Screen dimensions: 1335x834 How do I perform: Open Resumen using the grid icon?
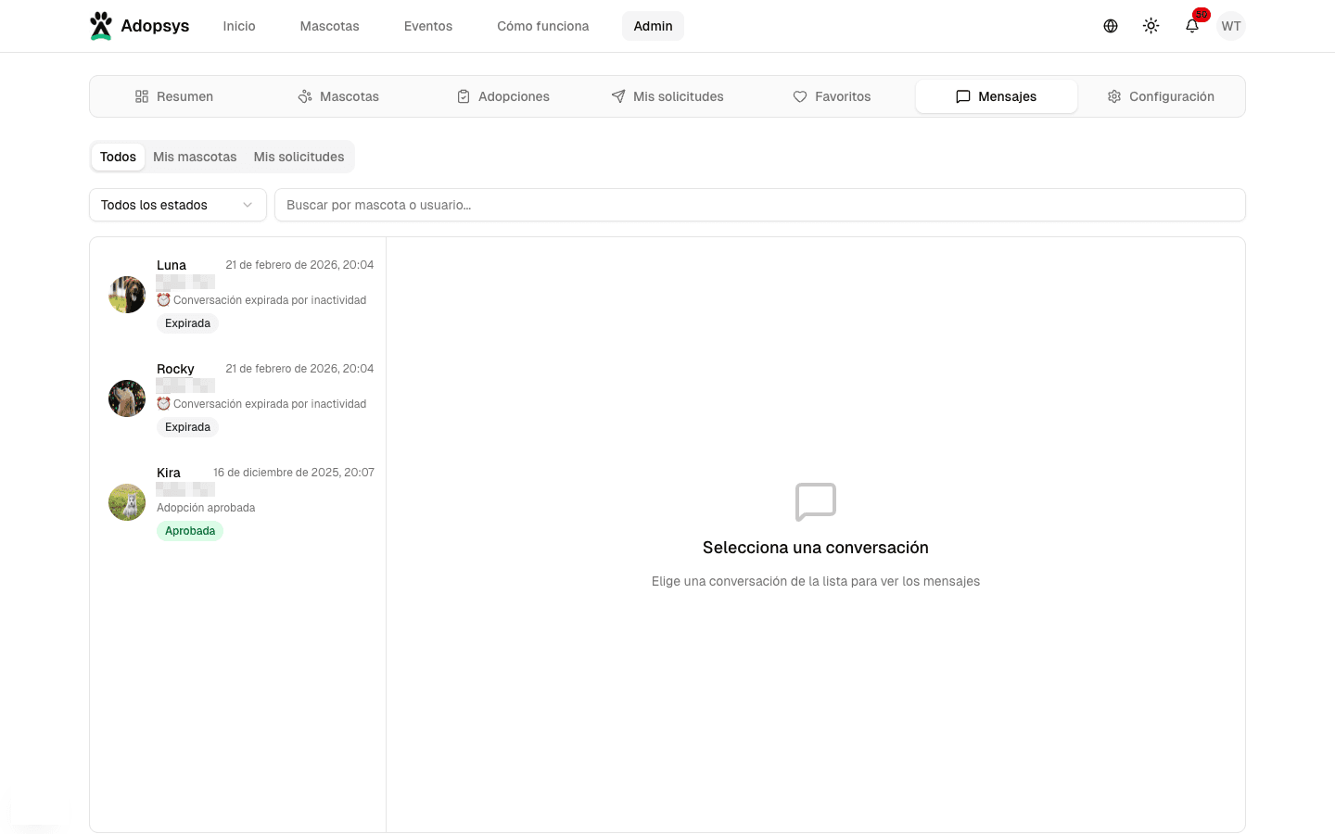pyautogui.click(x=142, y=96)
